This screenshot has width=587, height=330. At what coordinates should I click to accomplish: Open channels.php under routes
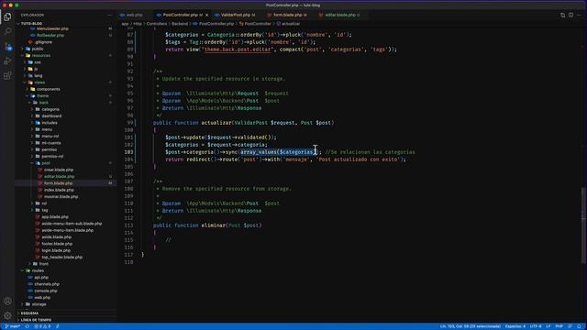pyautogui.click(x=47, y=284)
